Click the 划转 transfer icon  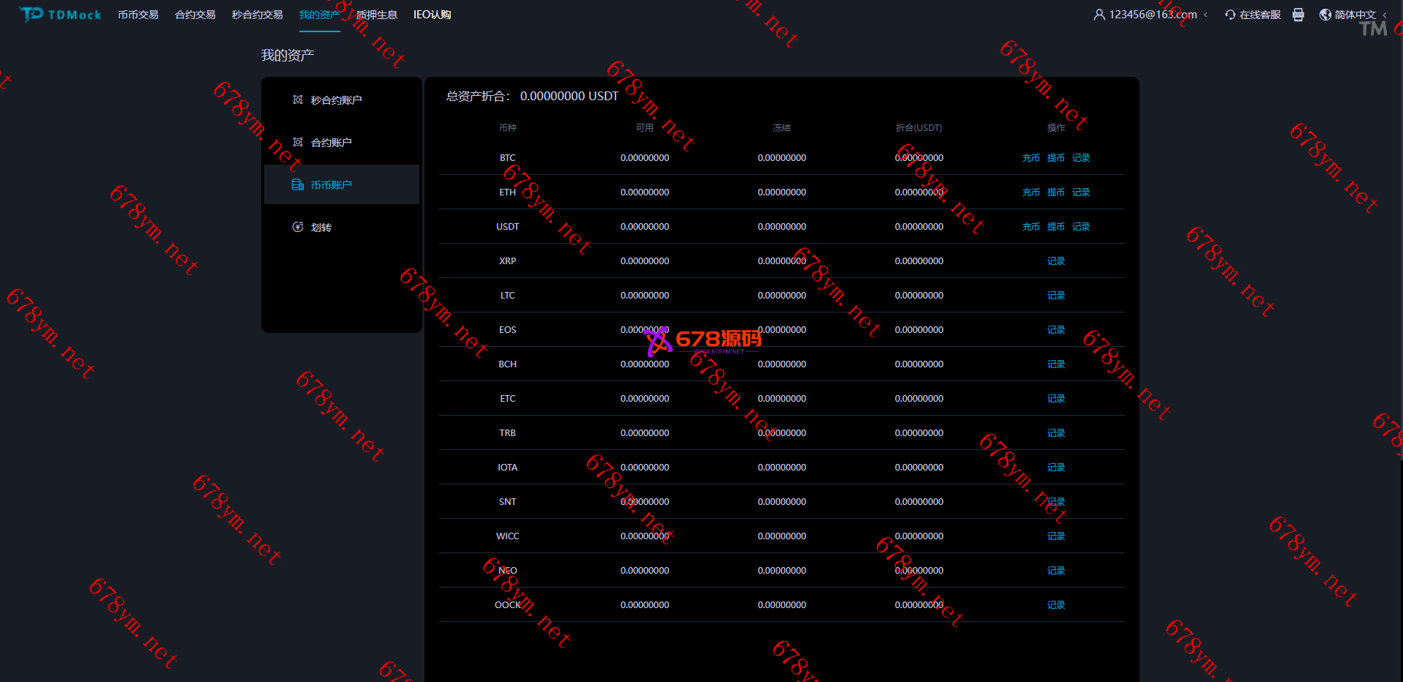coord(298,227)
